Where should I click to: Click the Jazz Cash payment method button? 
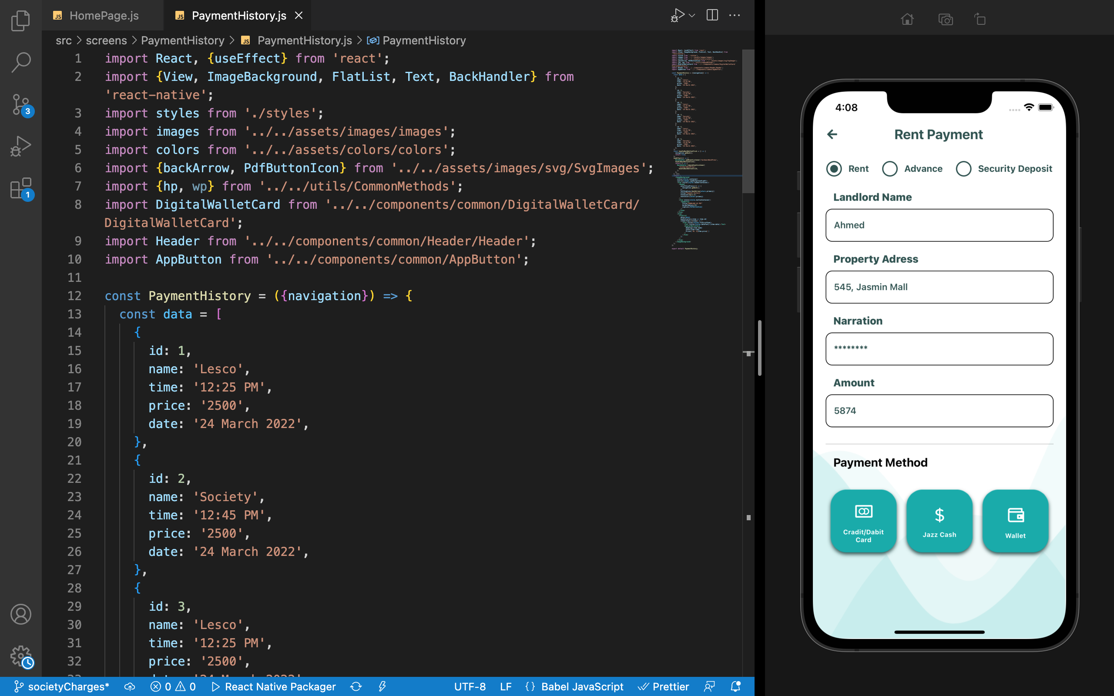pos(938,520)
